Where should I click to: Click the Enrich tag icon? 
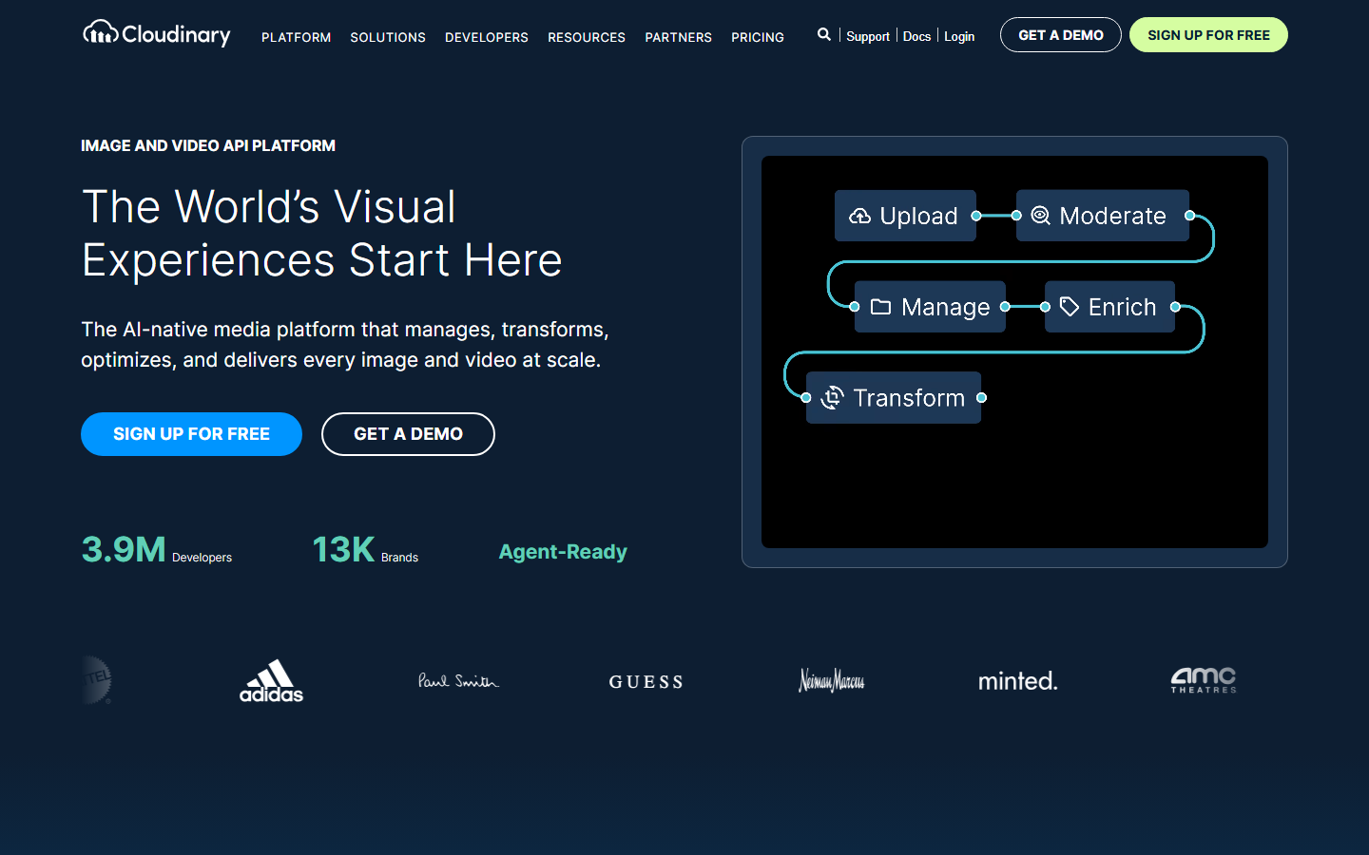click(x=1070, y=307)
